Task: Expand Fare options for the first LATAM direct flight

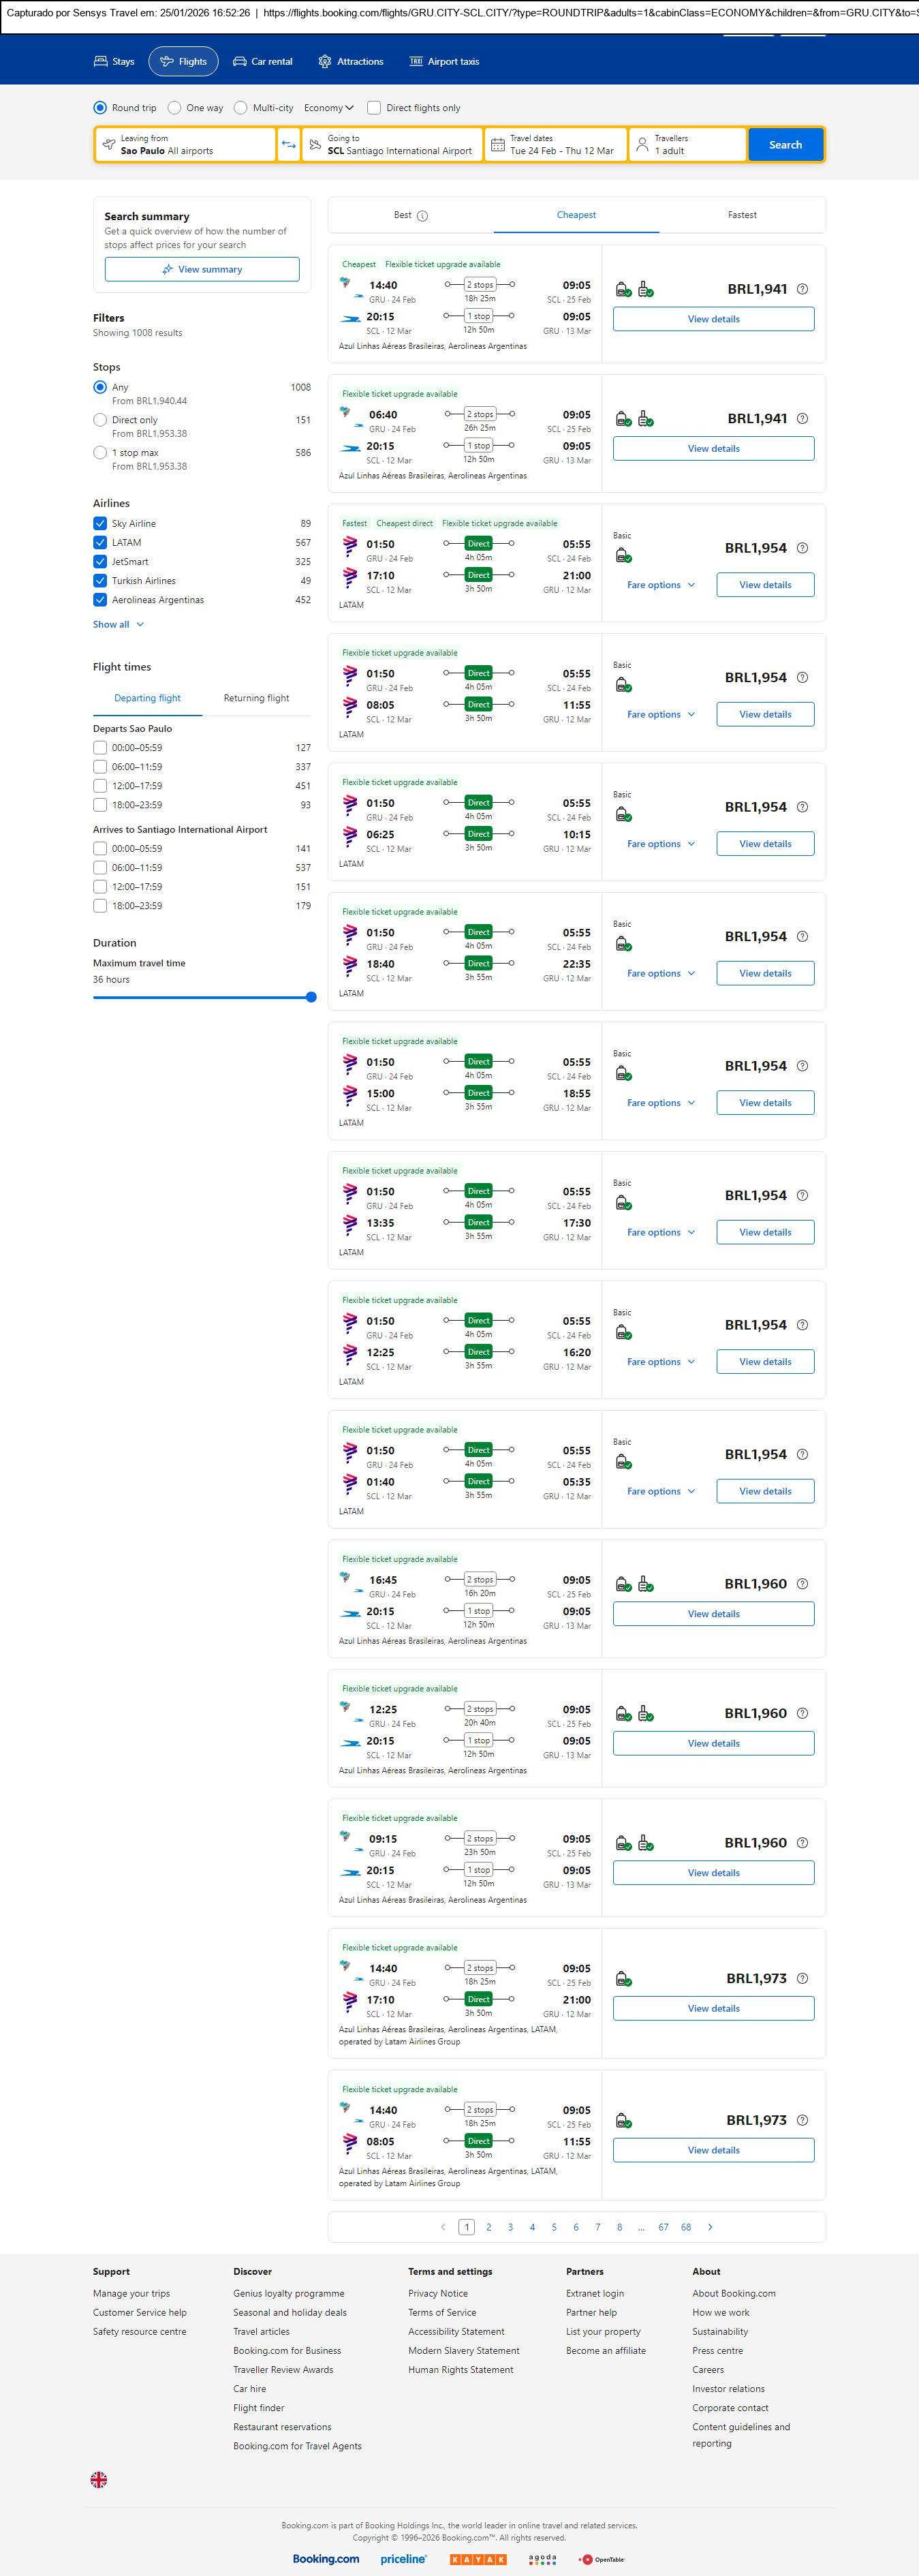Action: (660, 585)
